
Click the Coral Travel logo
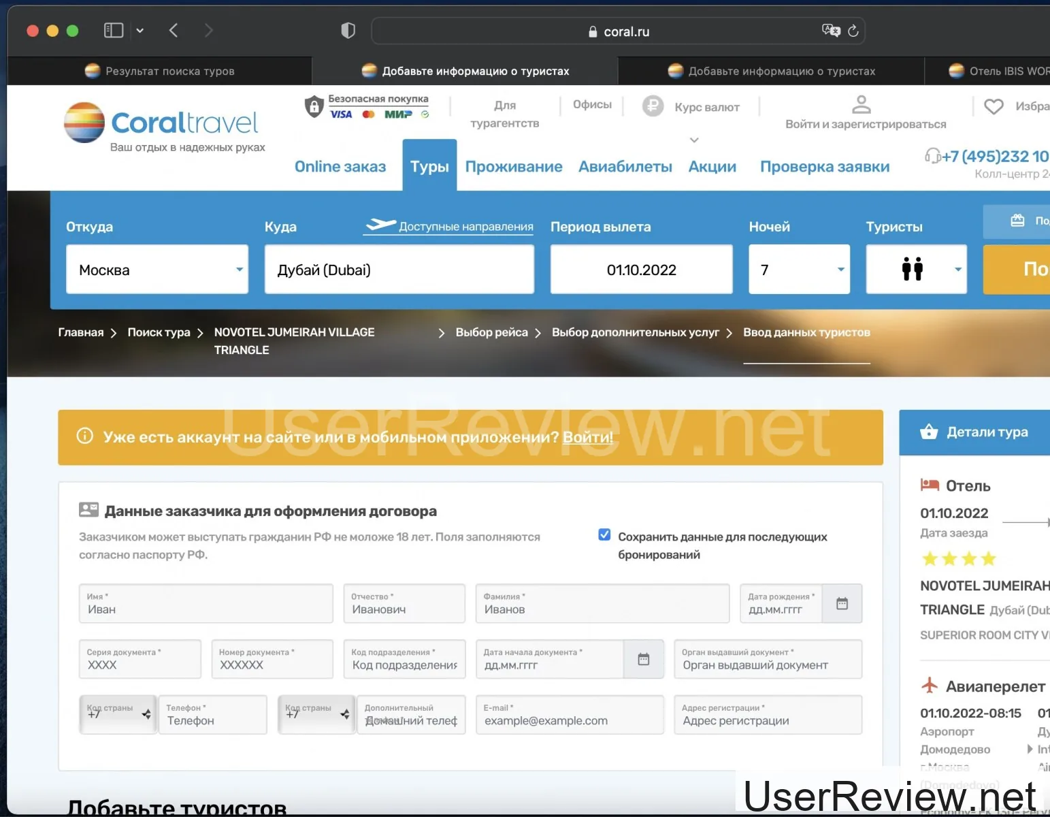tap(161, 124)
